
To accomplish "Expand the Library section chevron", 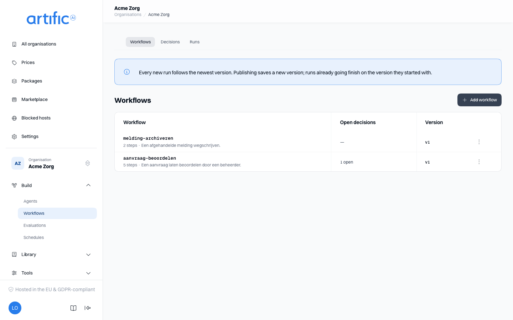I will click(88, 255).
